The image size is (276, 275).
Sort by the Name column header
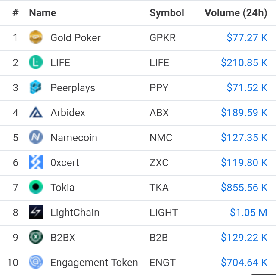point(42,13)
